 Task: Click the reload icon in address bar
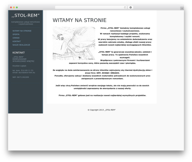[x=125, y=8]
